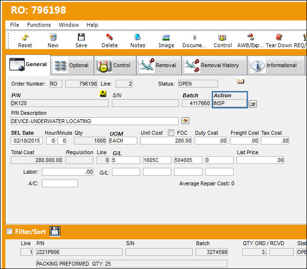Click the Total Cost field 280,000.00
Image resolution: width=307 pixels, height=269 pixels.
(36, 160)
